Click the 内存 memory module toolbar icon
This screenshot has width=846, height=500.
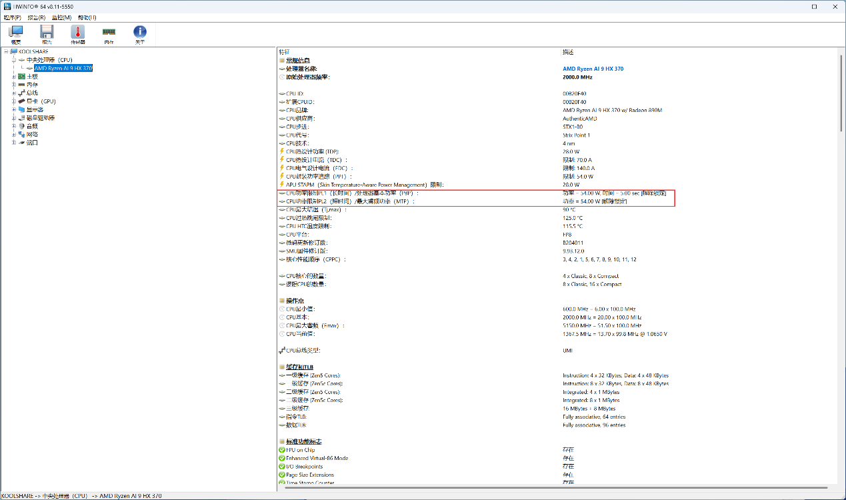coord(109,33)
